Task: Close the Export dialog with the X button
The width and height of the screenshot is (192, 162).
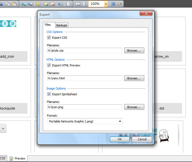Action: coord(146,13)
